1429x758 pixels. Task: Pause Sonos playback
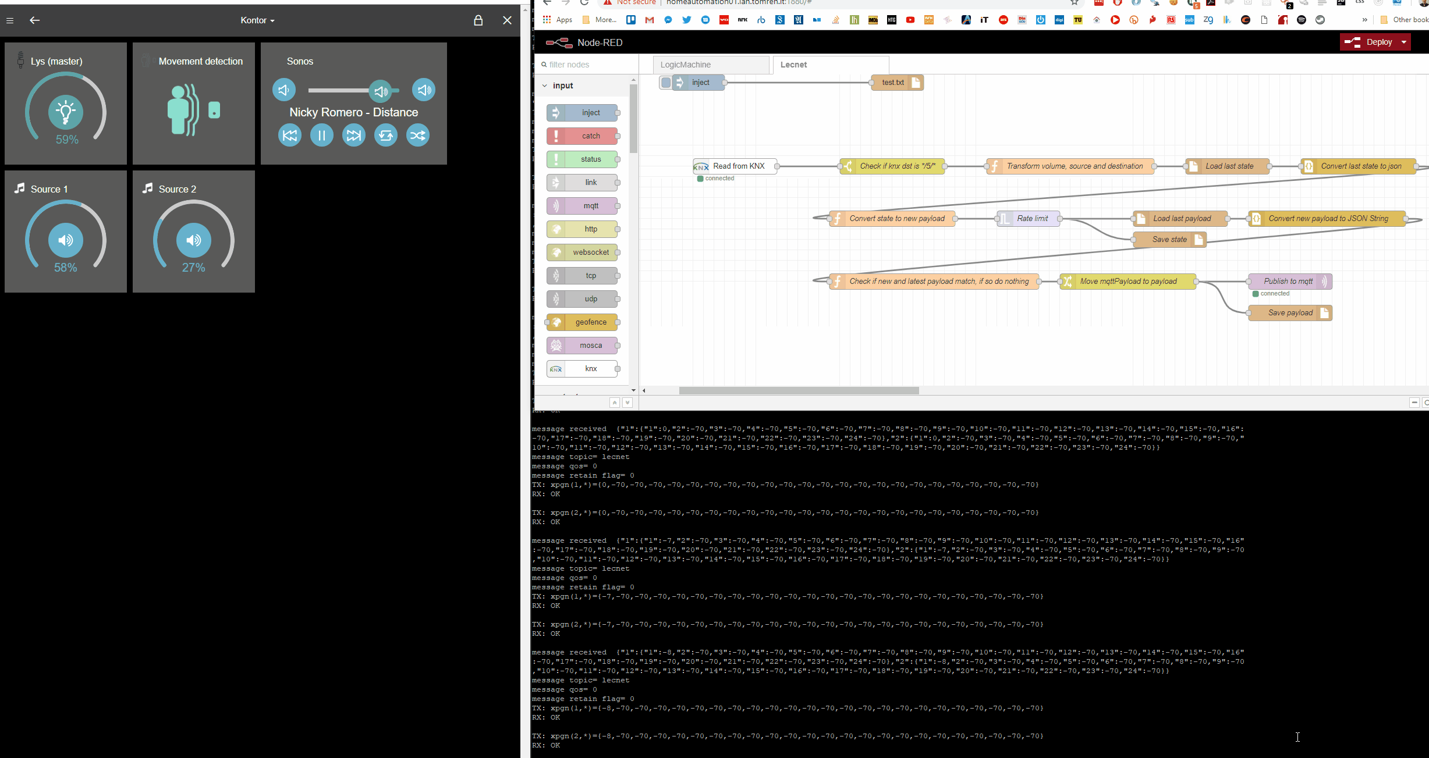pyautogui.click(x=322, y=135)
